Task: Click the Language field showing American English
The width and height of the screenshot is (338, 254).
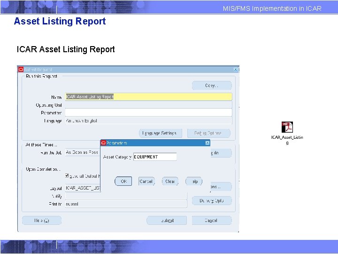Action: pos(148,120)
